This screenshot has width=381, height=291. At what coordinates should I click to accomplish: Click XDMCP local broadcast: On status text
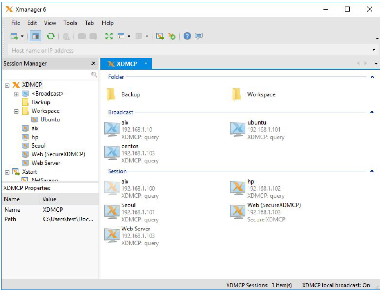tap(336, 285)
